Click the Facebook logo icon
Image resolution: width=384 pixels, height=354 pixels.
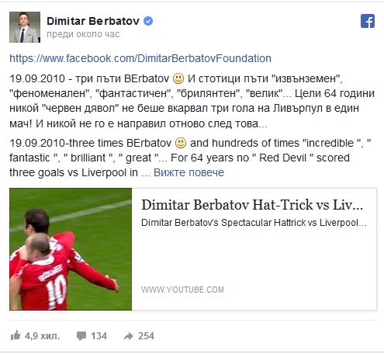pos(368,21)
